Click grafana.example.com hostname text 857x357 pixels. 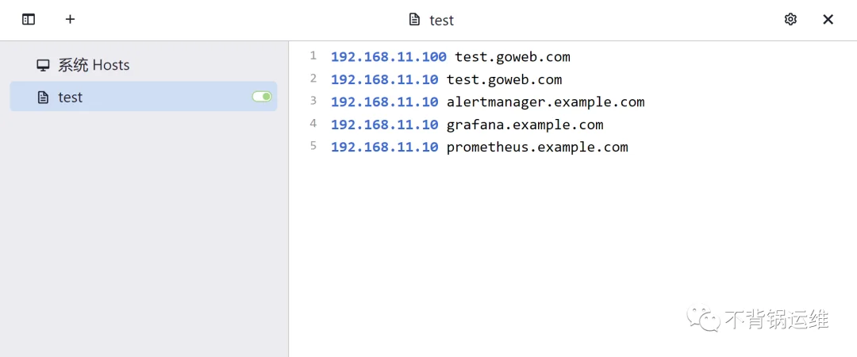click(x=525, y=125)
